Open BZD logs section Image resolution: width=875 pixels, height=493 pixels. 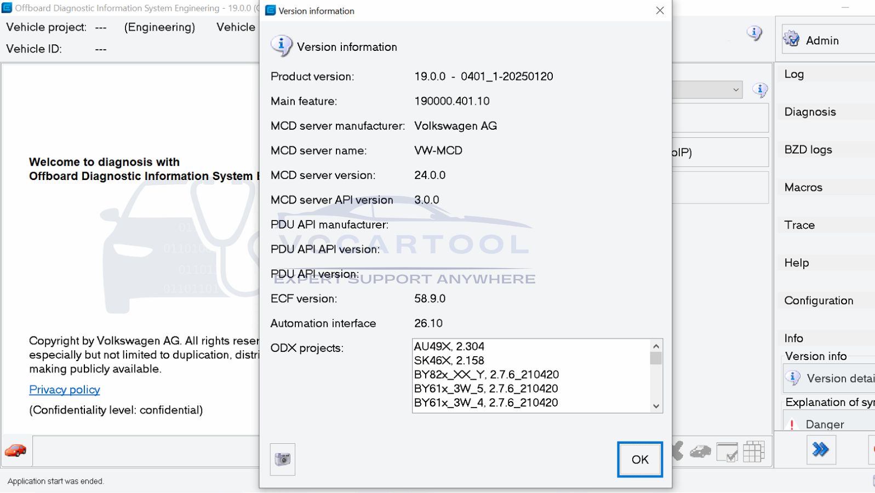(x=826, y=149)
